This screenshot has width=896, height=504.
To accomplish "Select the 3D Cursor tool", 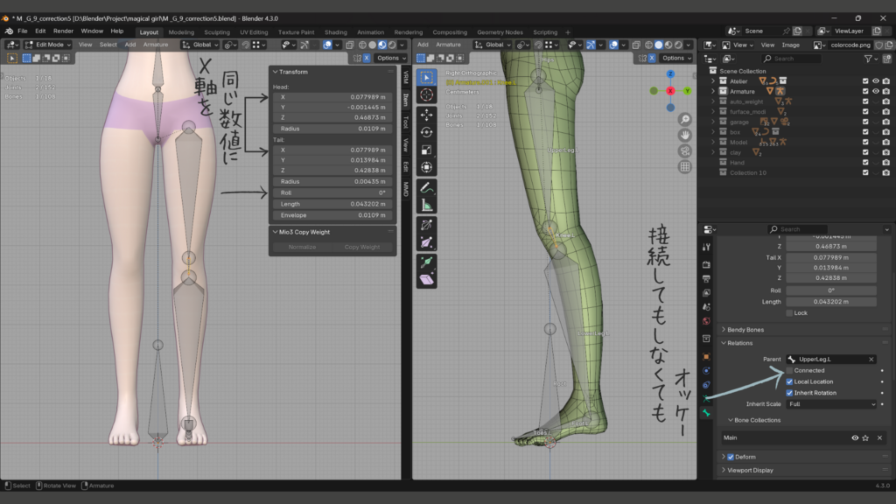I will point(426,94).
